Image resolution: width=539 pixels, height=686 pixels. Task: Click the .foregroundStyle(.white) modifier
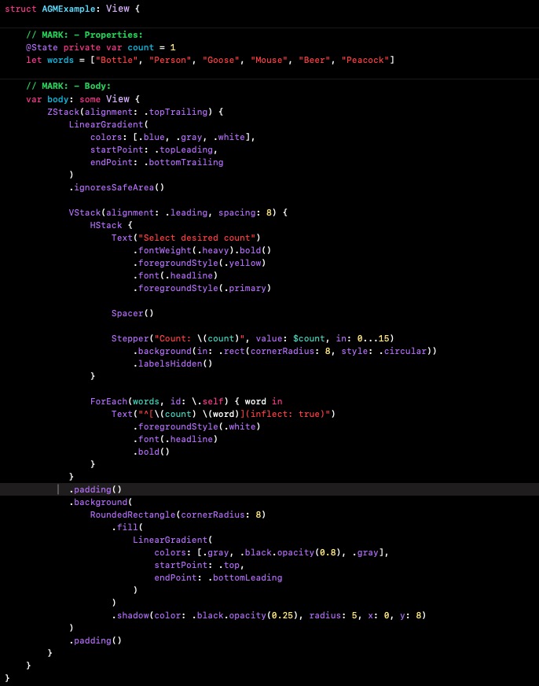(197, 426)
